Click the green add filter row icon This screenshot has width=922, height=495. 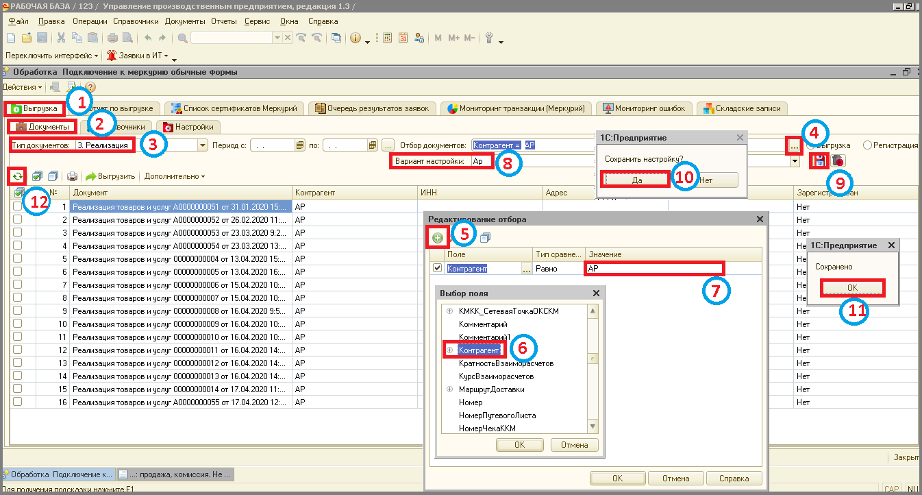point(438,238)
